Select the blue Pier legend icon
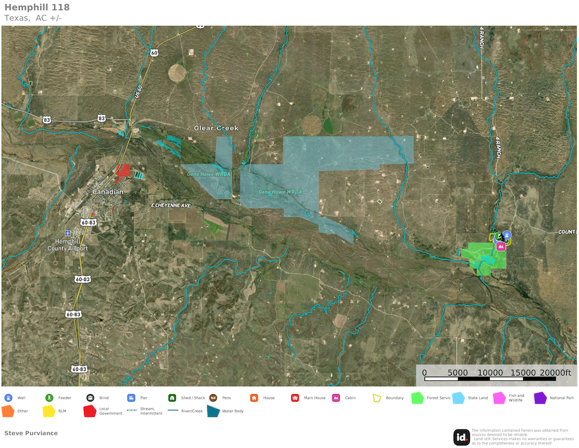Image resolution: width=579 pixels, height=448 pixels. (x=131, y=398)
